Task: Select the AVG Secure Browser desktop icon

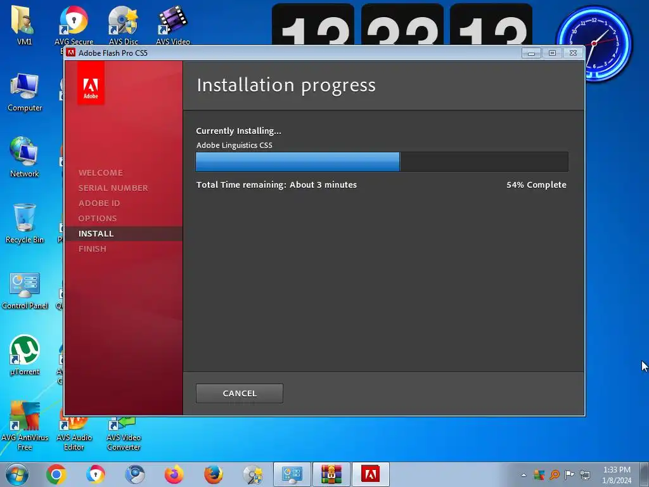Action: [74, 25]
